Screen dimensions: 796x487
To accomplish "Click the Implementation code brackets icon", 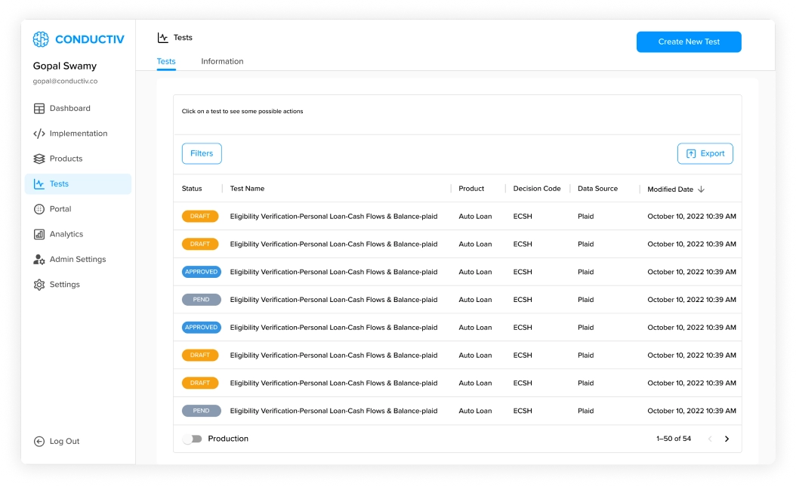I will pyautogui.click(x=39, y=134).
